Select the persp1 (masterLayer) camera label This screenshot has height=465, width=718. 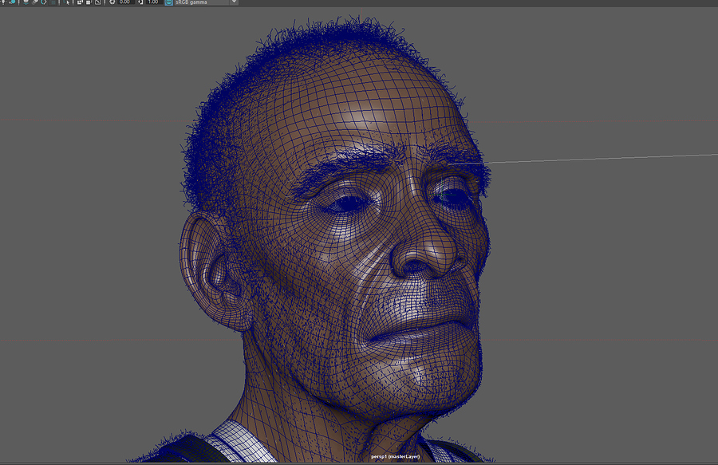coord(395,457)
